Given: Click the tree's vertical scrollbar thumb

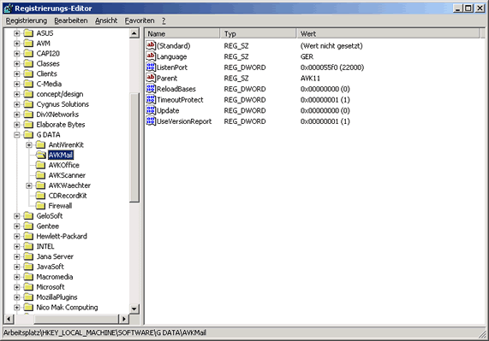Looking at the screenshot, I should [134, 148].
